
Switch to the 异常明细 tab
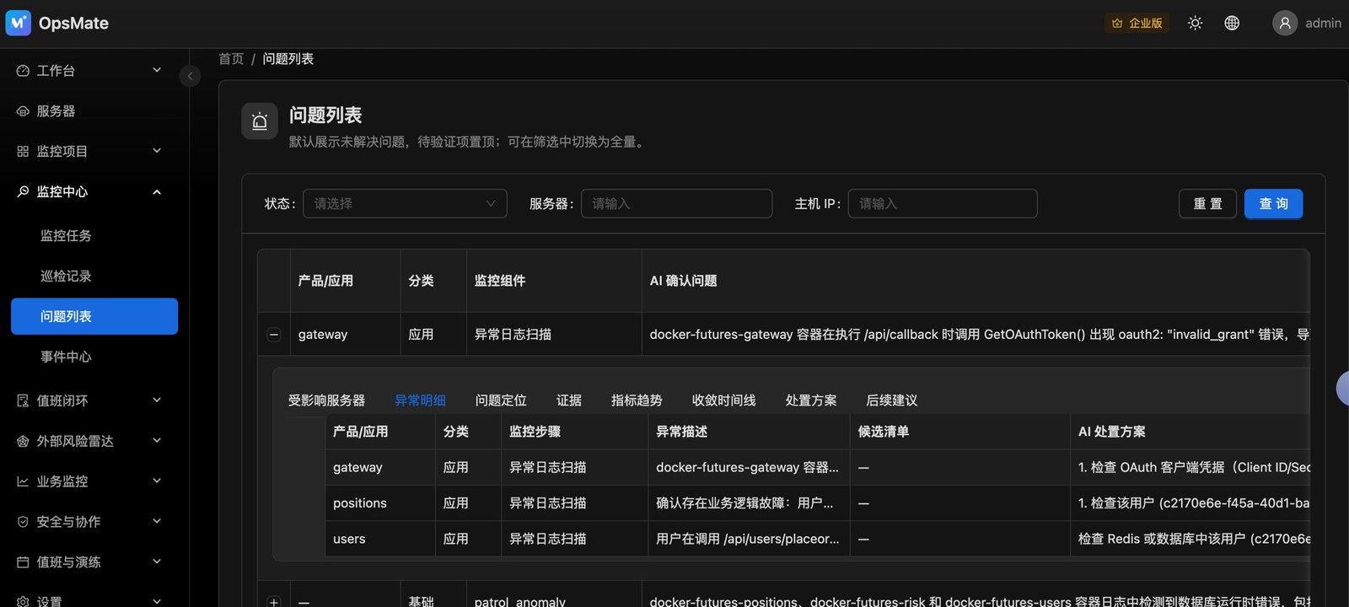(x=420, y=400)
